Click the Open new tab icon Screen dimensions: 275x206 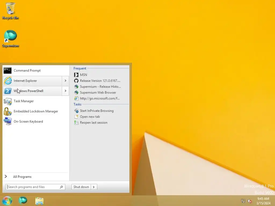pos(76,117)
